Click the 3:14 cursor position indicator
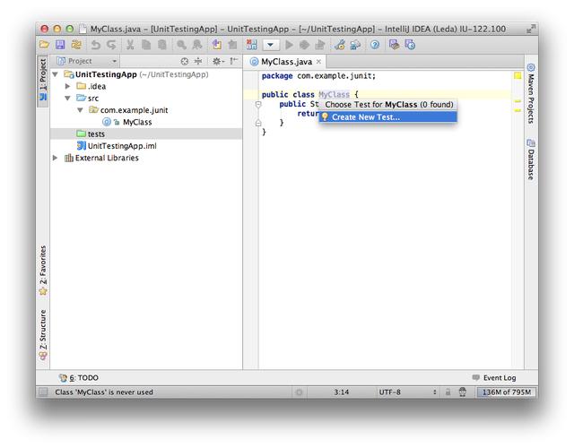 (x=341, y=392)
